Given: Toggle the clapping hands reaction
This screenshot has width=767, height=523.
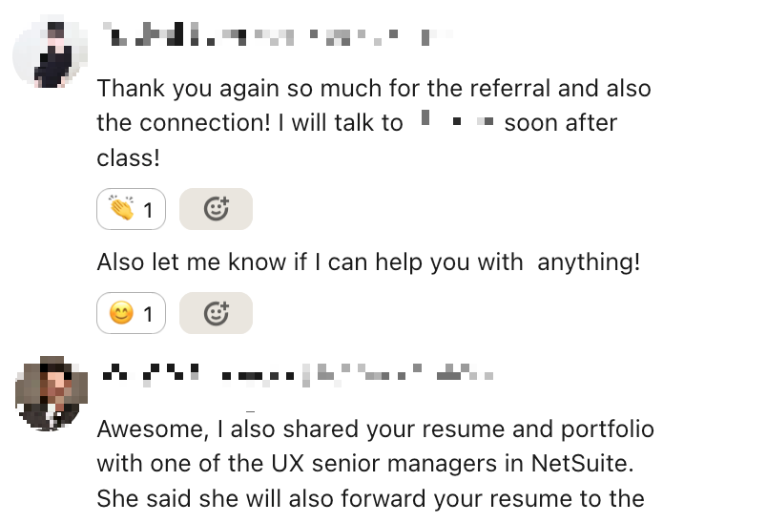Looking at the screenshot, I should pyautogui.click(x=132, y=209).
